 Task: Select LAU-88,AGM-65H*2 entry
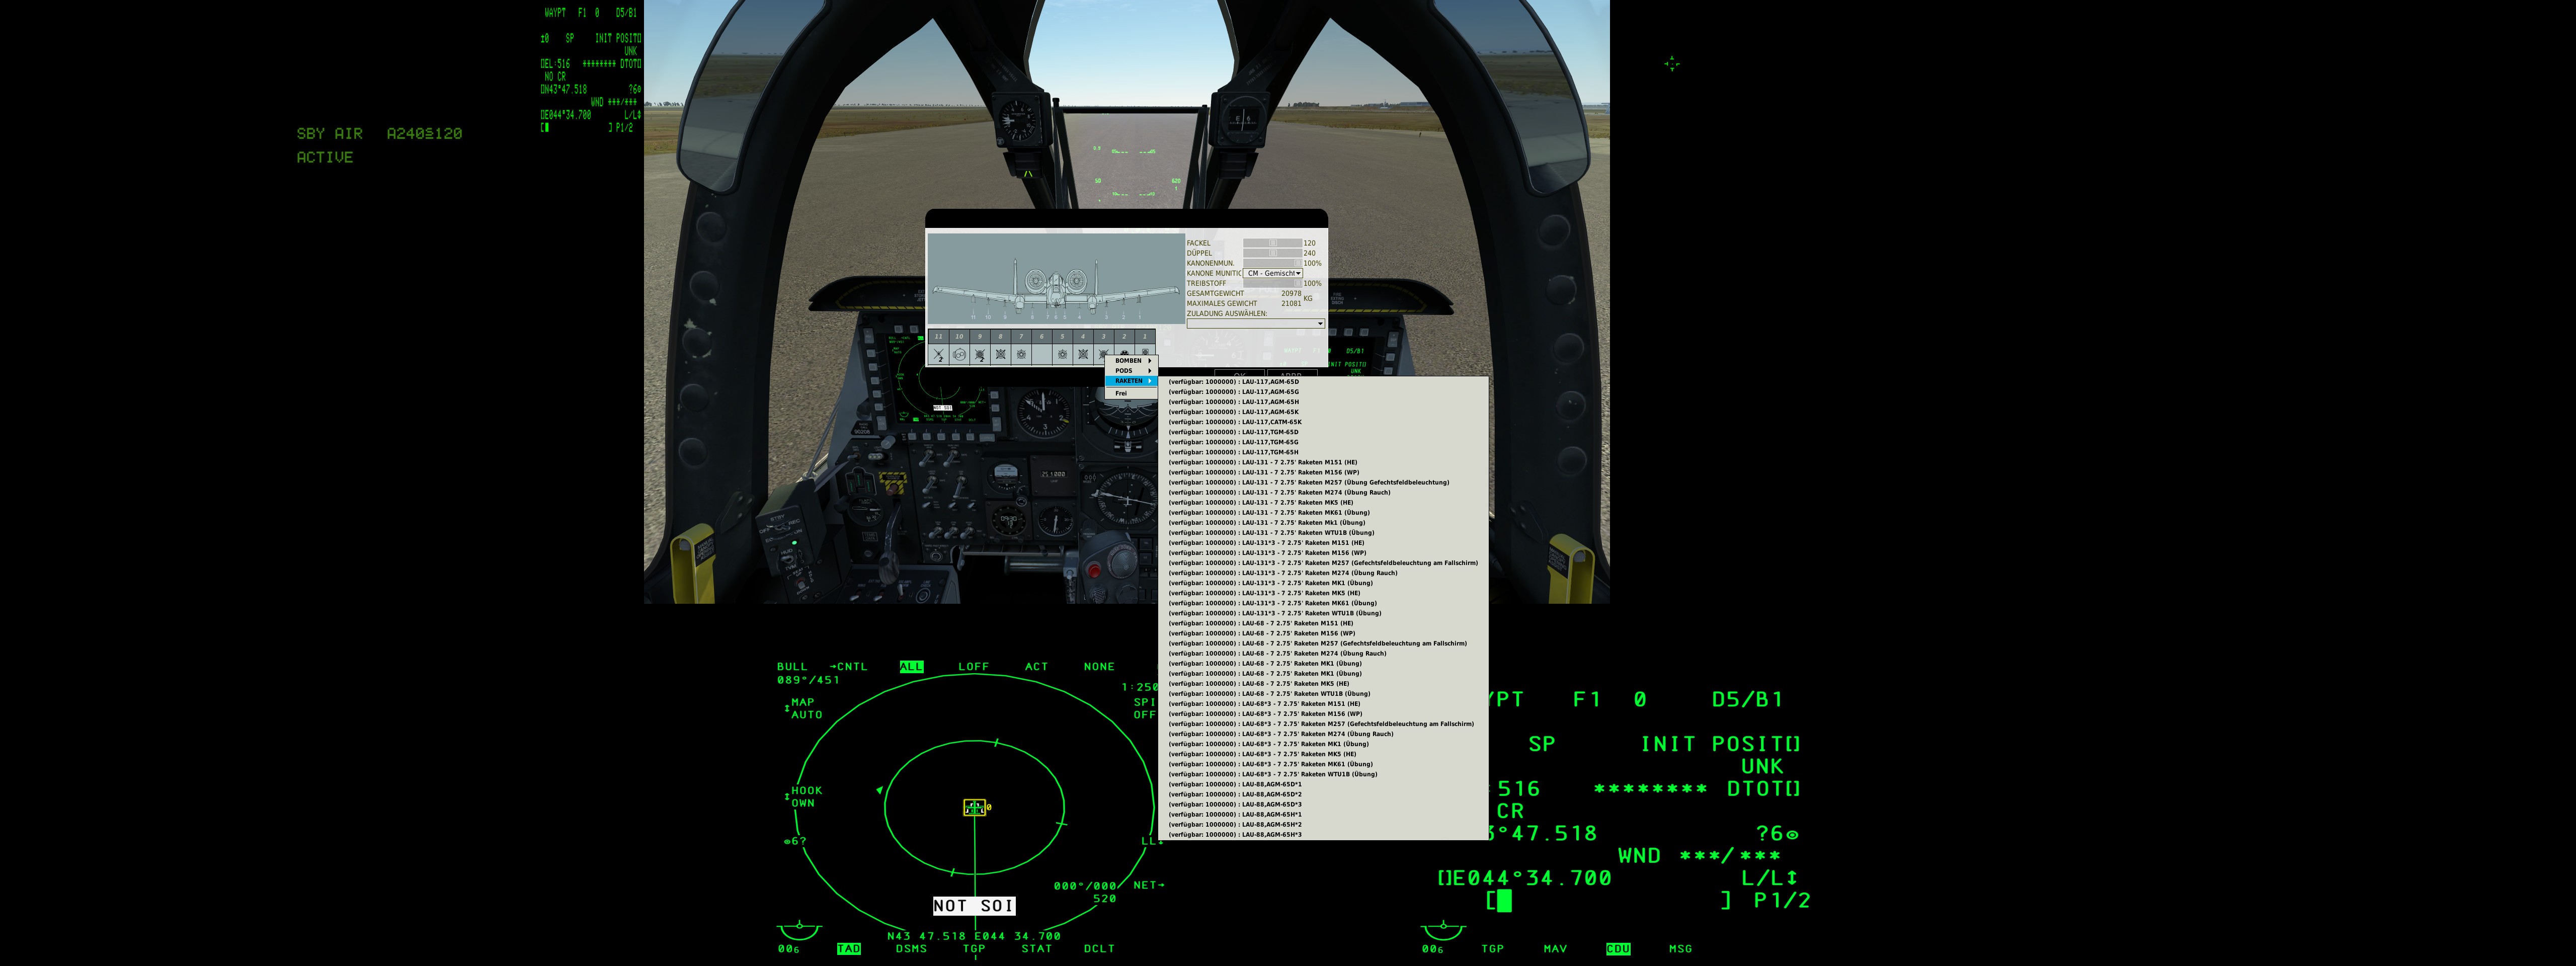[x=1324, y=824]
